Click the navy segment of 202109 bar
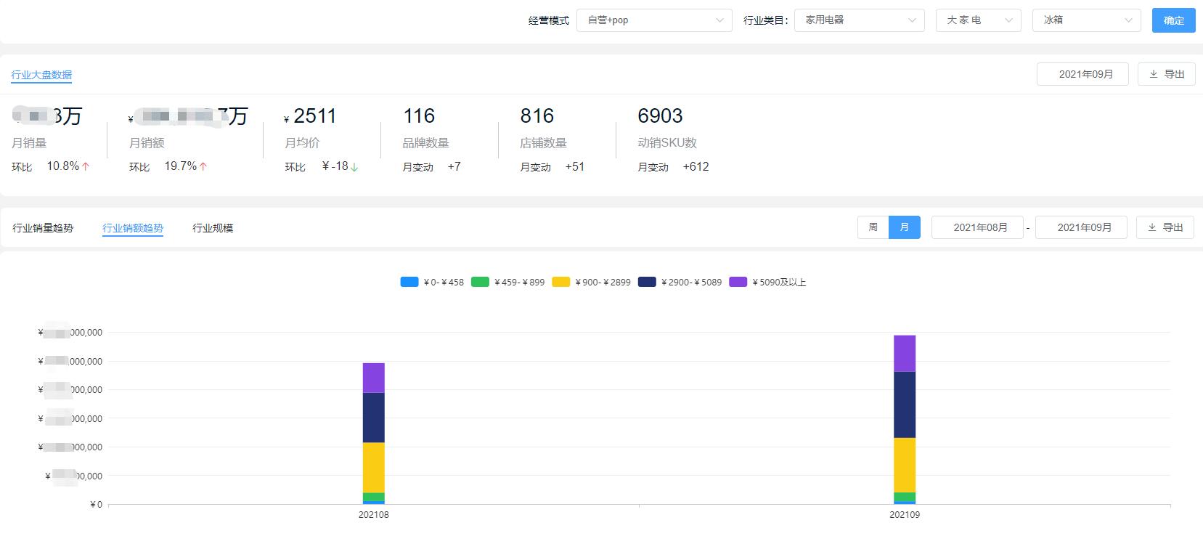Viewport: 1203px width, 536px height. (x=905, y=405)
